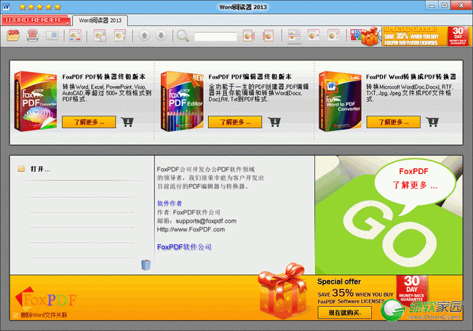Click shopping cart beside Word to PDF Converter
The image size is (473, 331).
[x=443, y=122]
